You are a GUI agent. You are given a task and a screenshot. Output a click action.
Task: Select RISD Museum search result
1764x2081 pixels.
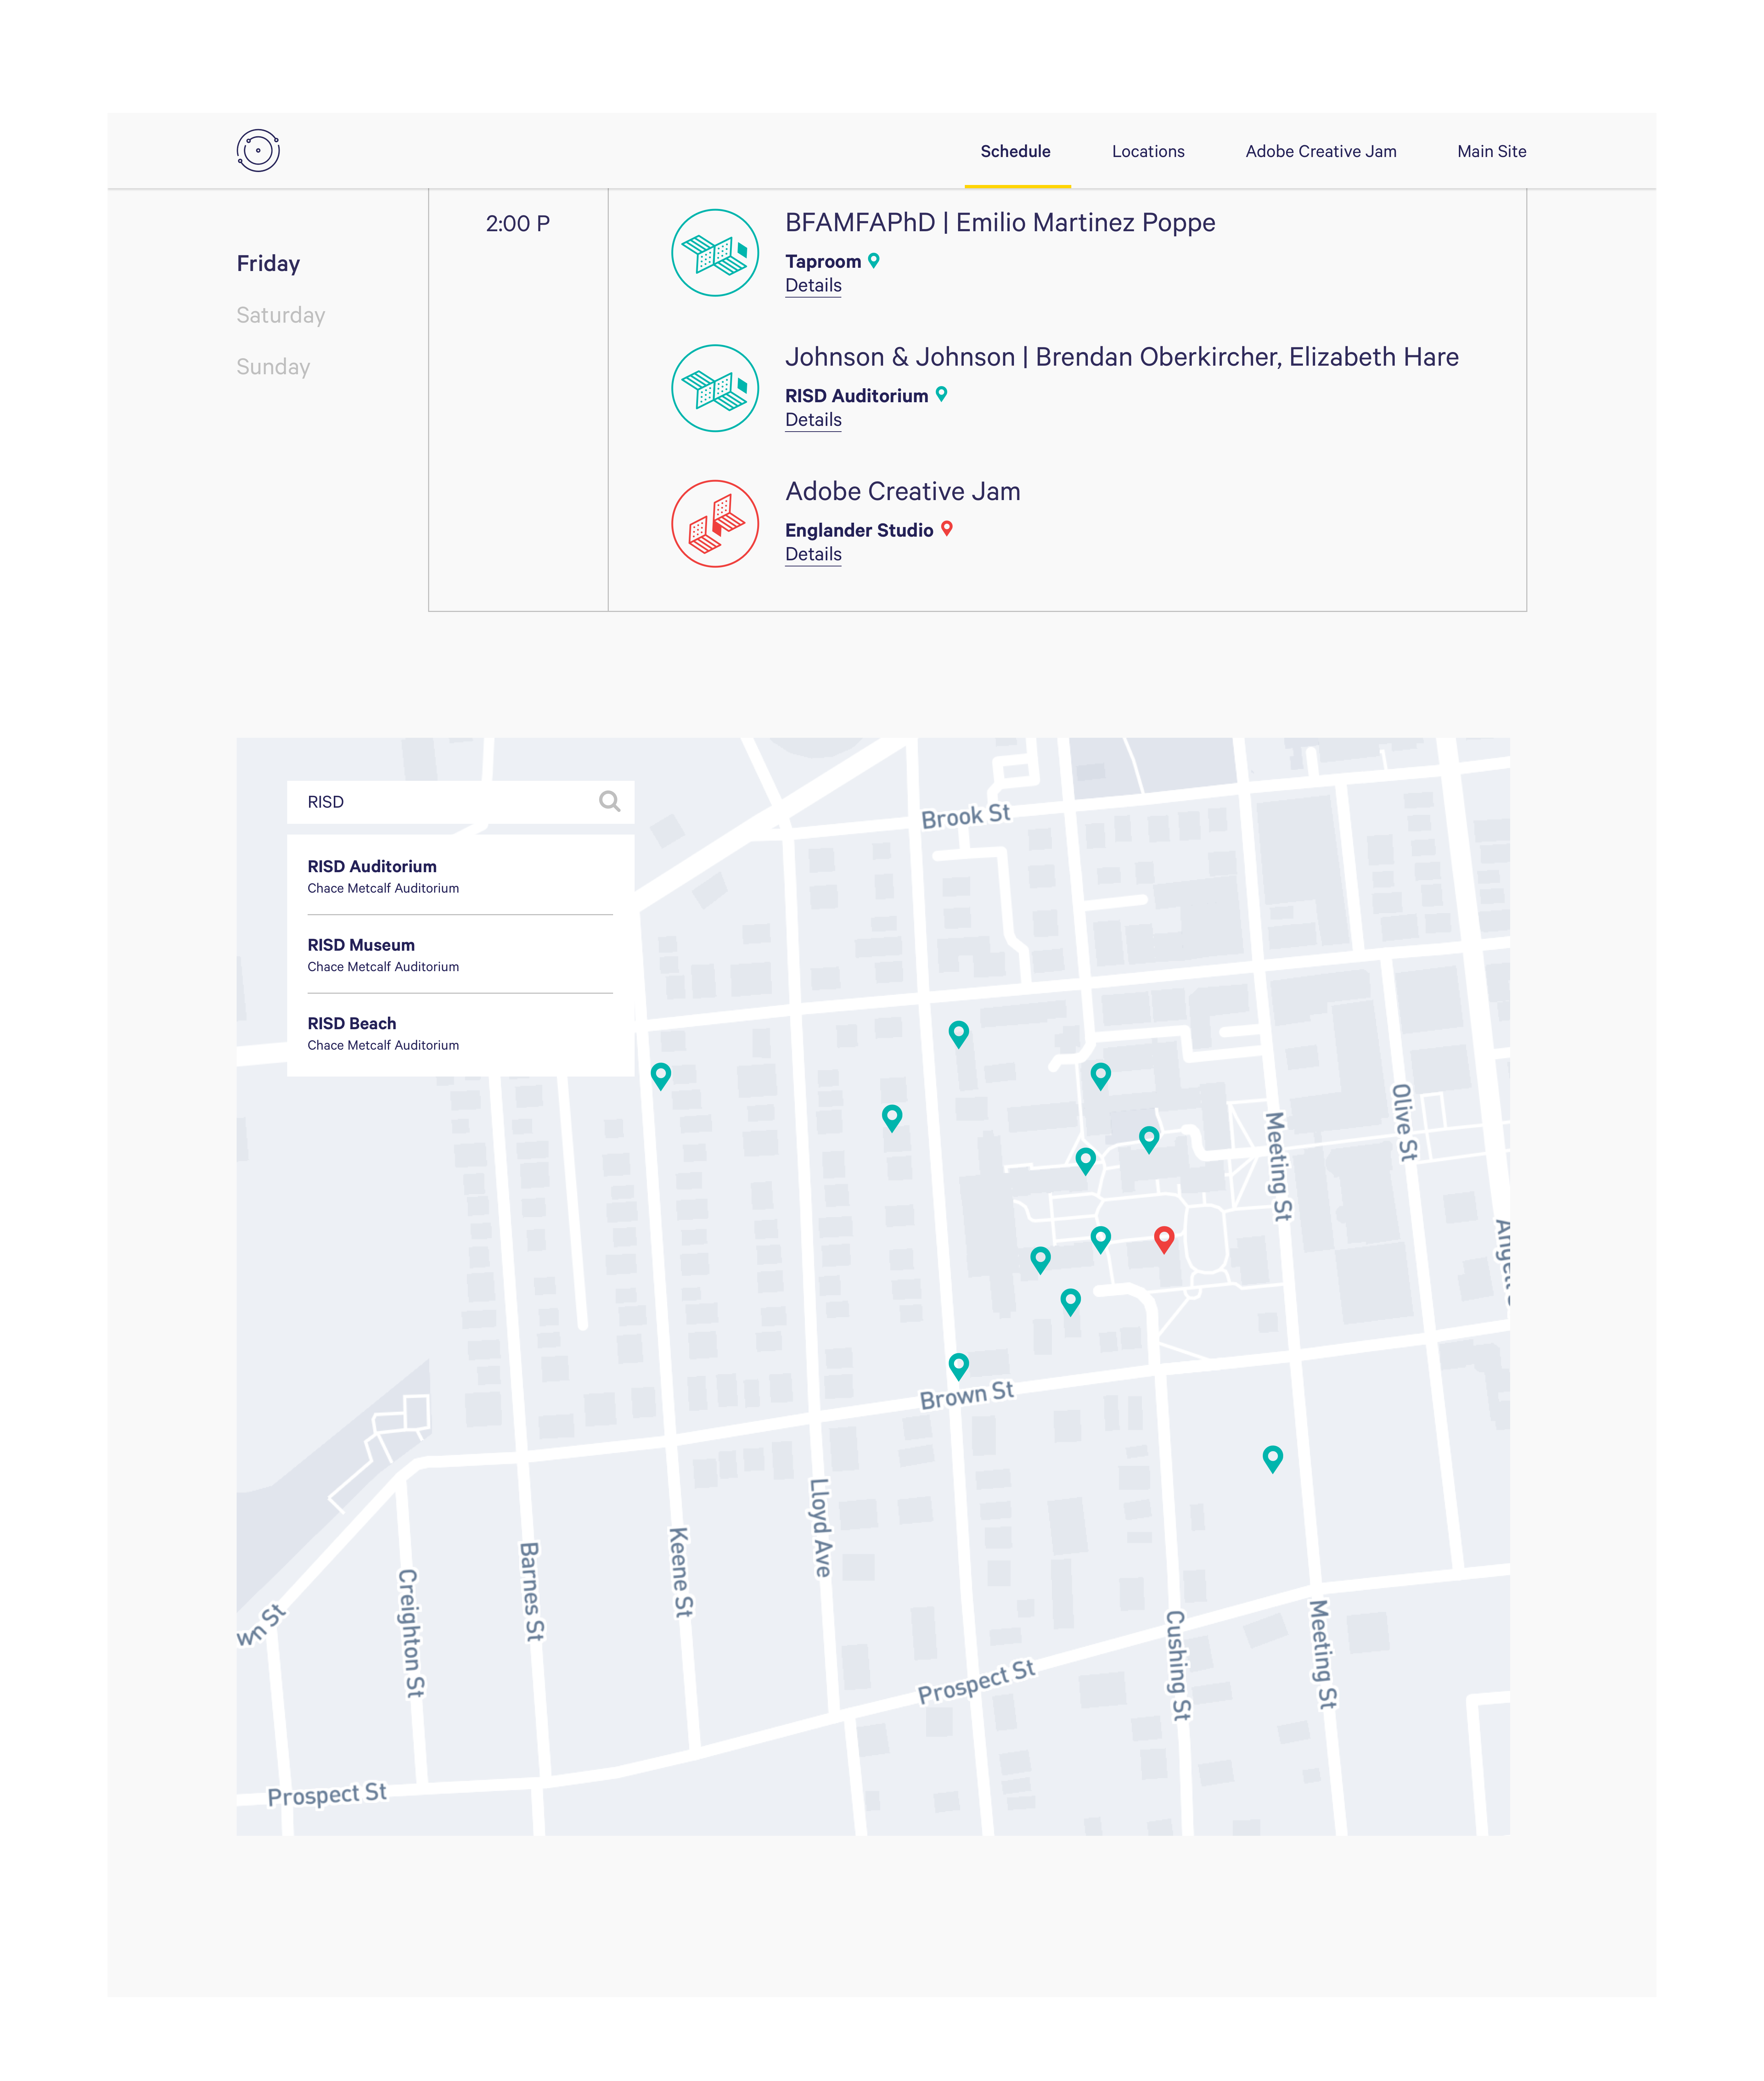tap(460, 955)
